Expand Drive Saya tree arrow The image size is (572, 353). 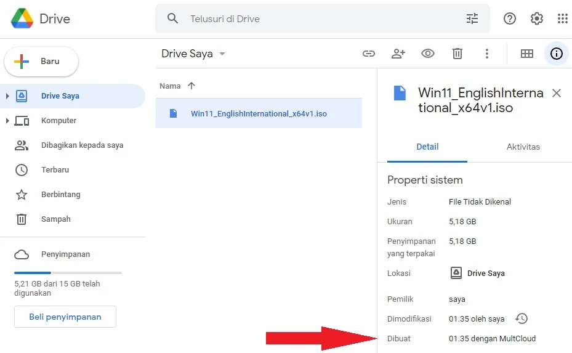tap(7, 96)
